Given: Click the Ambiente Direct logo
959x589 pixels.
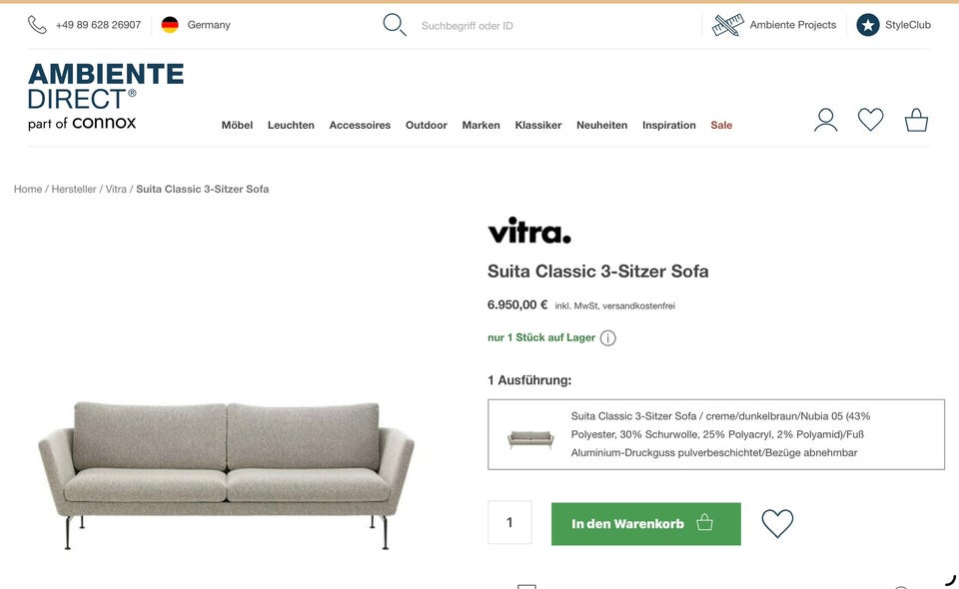Looking at the screenshot, I should pos(106,97).
